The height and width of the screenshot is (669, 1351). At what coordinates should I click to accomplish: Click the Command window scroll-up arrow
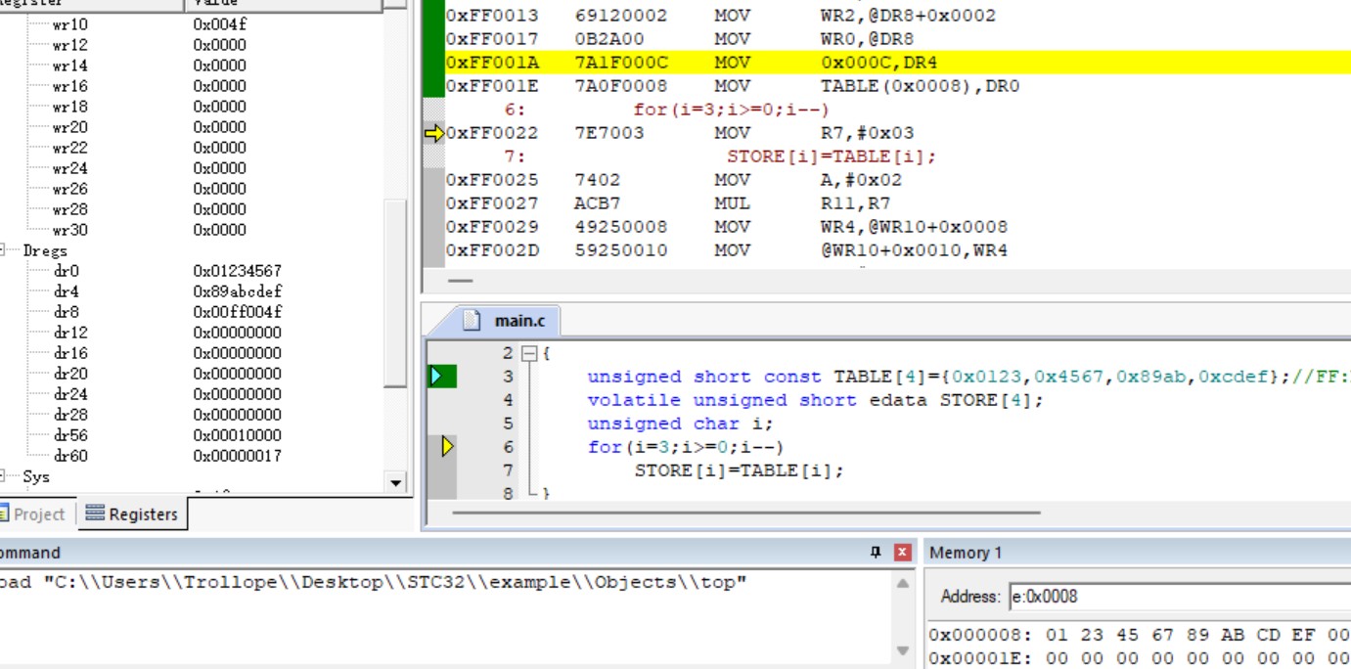[903, 583]
